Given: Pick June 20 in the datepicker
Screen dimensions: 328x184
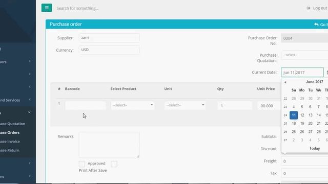Looking at the screenshot, I should coord(311,124).
